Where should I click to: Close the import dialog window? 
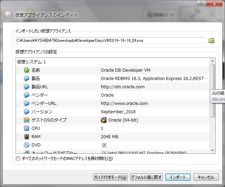[x=214, y=3]
